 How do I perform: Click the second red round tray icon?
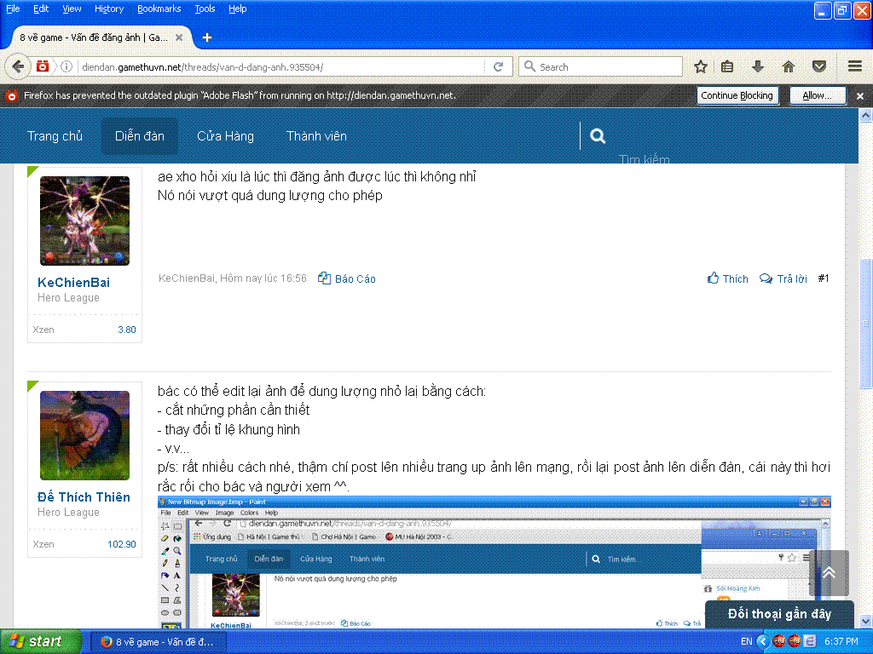point(794,641)
